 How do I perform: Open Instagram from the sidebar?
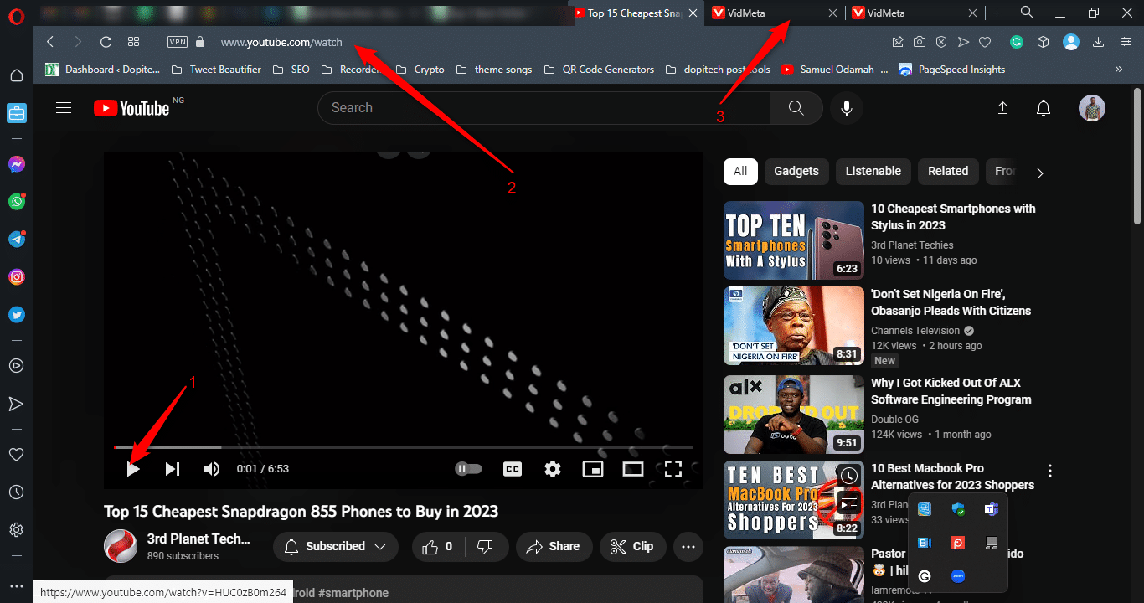click(x=17, y=276)
